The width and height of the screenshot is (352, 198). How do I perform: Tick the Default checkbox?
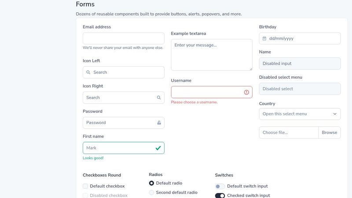tap(85, 186)
